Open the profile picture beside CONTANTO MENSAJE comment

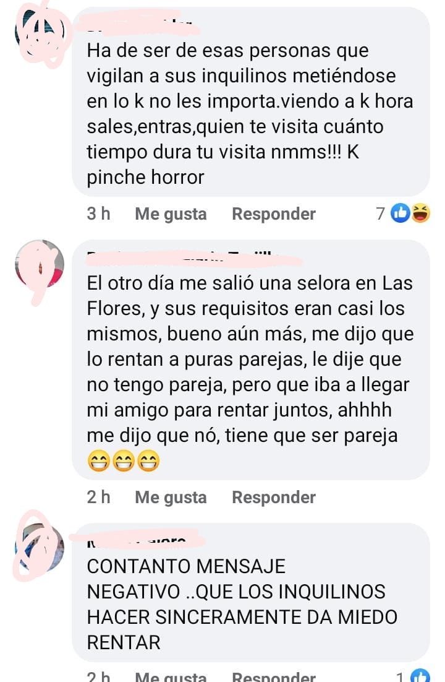(40, 547)
